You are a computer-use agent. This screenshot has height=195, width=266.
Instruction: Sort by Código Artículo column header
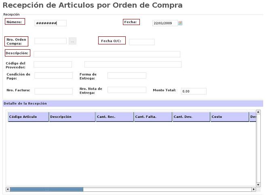[28, 117]
